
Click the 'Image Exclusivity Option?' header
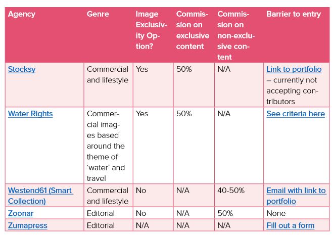click(x=151, y=30)
